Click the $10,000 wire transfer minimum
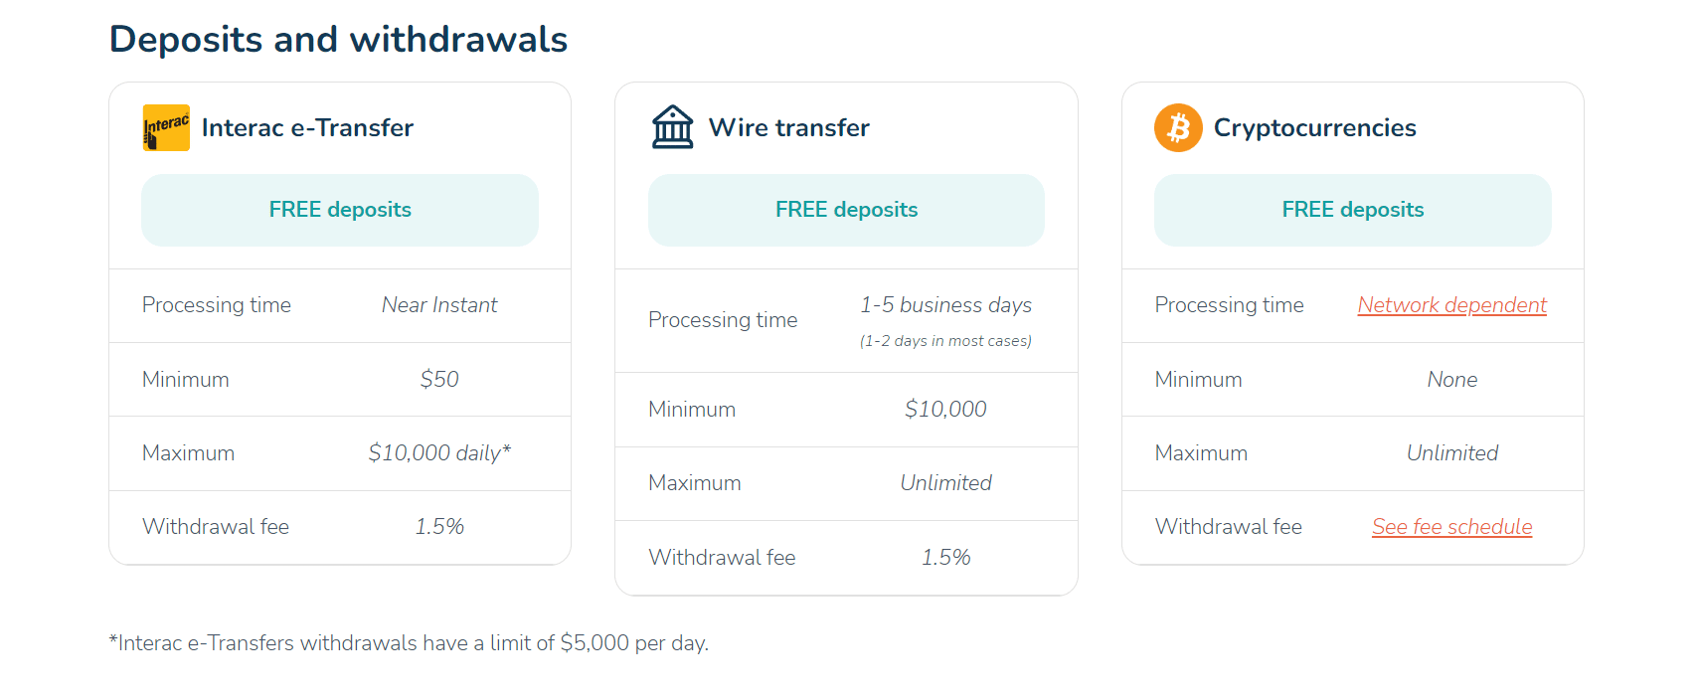This screenshot has width=1699, height=697. point(945,410)
